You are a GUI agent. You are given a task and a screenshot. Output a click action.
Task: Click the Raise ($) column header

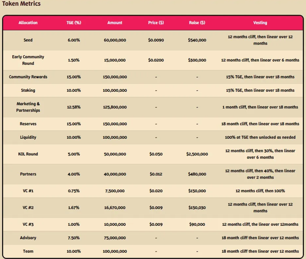click(x=197, y=23)
